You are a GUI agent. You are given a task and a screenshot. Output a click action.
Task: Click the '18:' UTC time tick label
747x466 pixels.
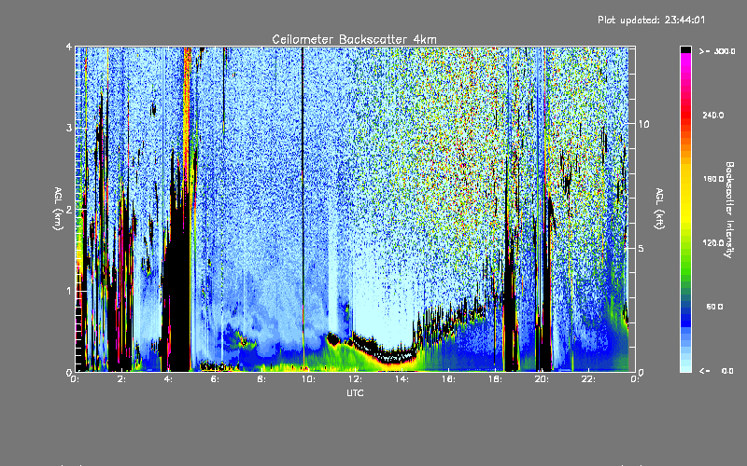pyautogui.click(x=495, y=379)
